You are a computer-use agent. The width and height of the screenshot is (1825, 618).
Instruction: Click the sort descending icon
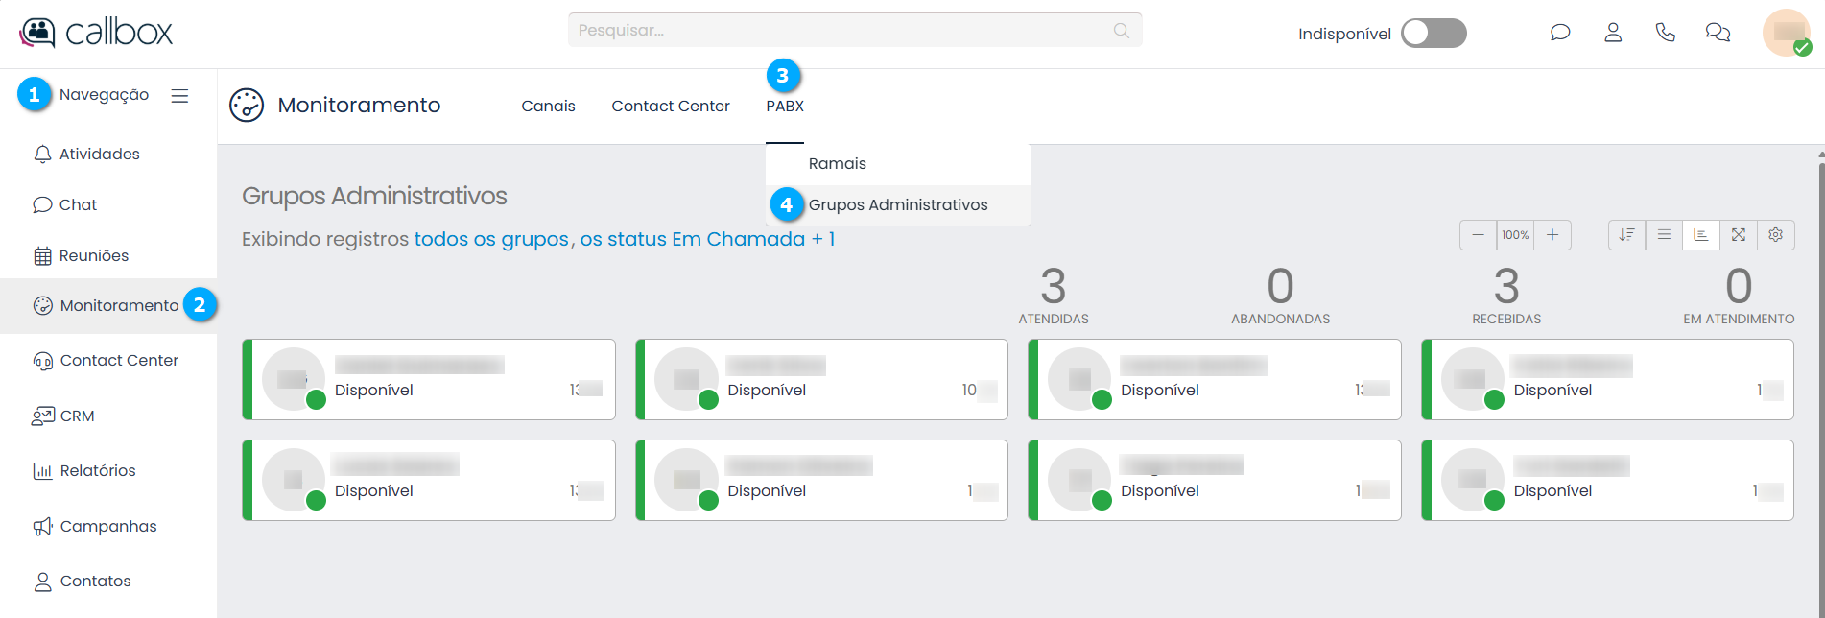coord(1626,235)
